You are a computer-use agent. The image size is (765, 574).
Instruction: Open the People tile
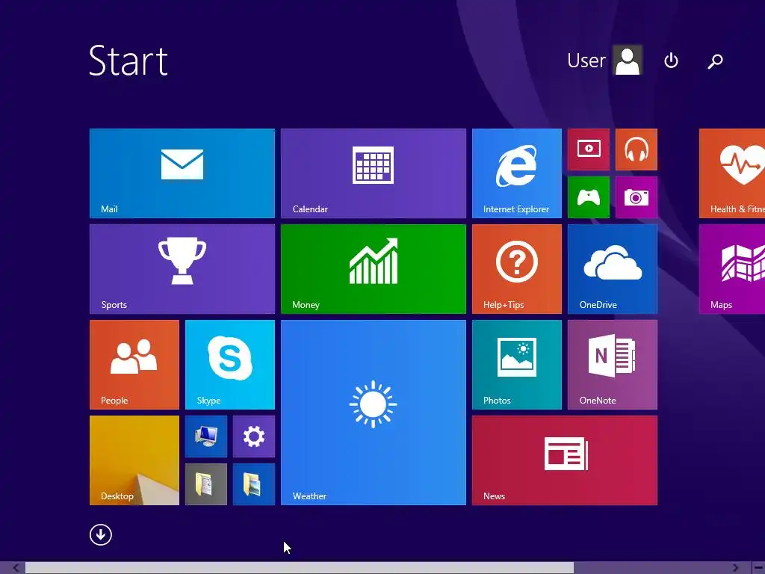[134, 365]
